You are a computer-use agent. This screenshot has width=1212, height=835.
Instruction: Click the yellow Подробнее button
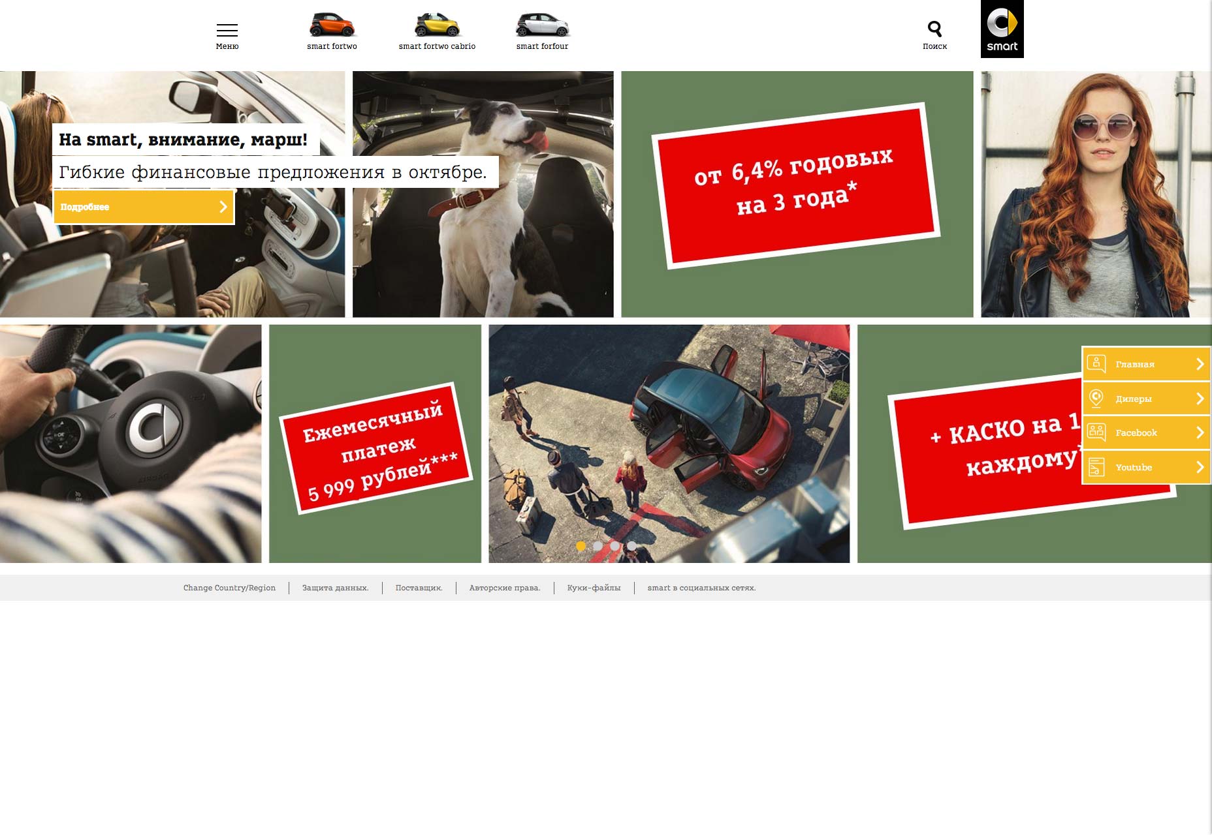[144, 207]
